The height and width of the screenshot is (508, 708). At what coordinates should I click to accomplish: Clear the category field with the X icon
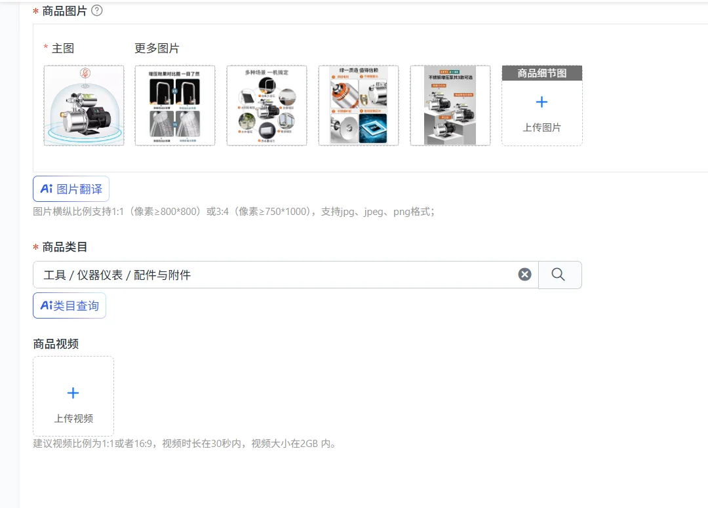(524, 275)
